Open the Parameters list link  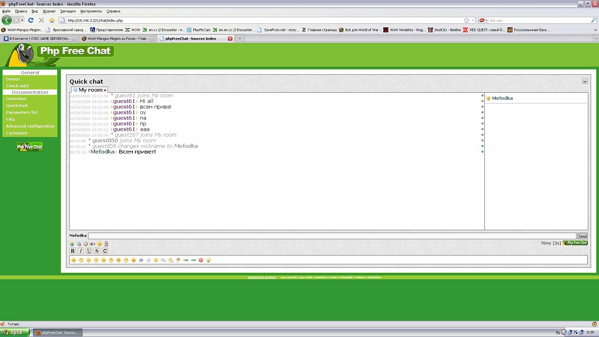(x=22, y=112)
